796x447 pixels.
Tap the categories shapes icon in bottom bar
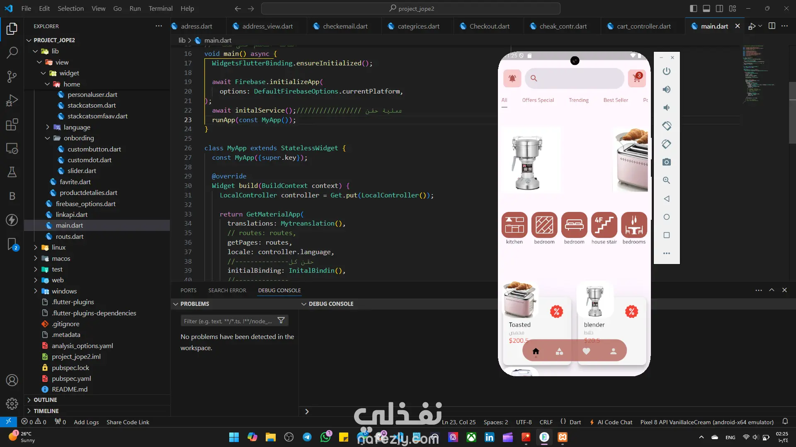click(x=559, y=351)
